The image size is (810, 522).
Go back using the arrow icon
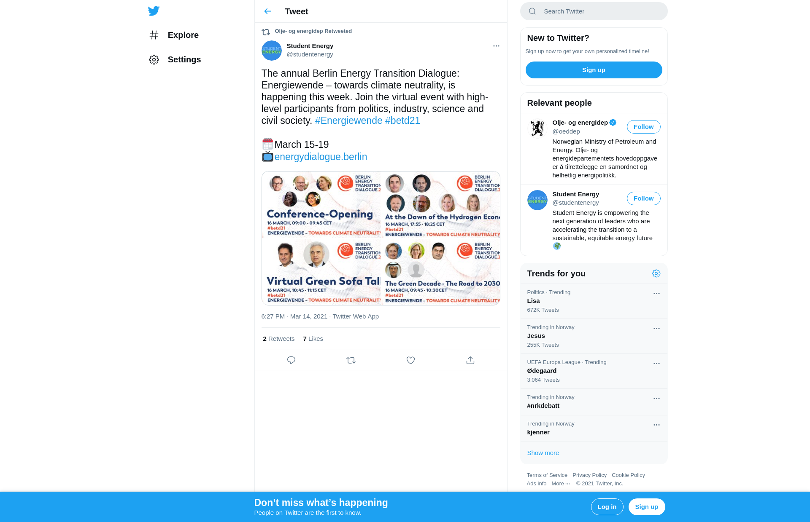tap(267, 11)
